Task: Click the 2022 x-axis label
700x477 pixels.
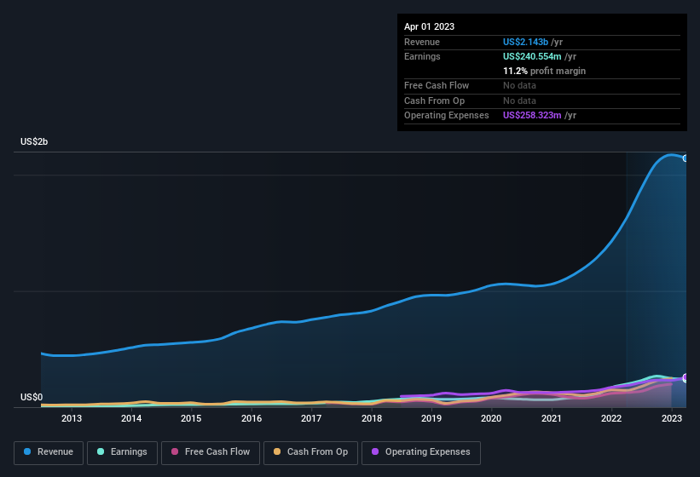Action: pos(611,418)
